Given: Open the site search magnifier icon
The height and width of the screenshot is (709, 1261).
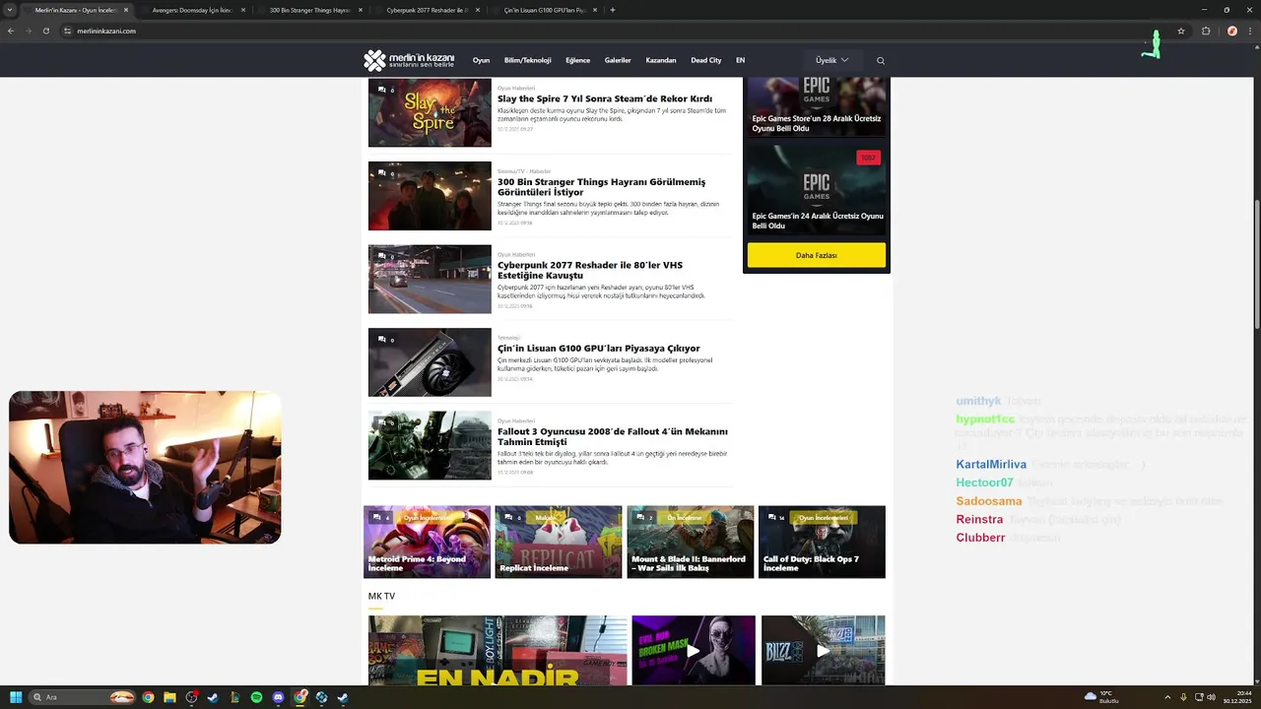Looking at the screenshot, I should (881, 60).
